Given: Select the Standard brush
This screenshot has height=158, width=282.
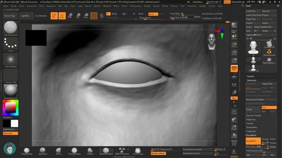Looking at the screenshot, I should (43, 151).
